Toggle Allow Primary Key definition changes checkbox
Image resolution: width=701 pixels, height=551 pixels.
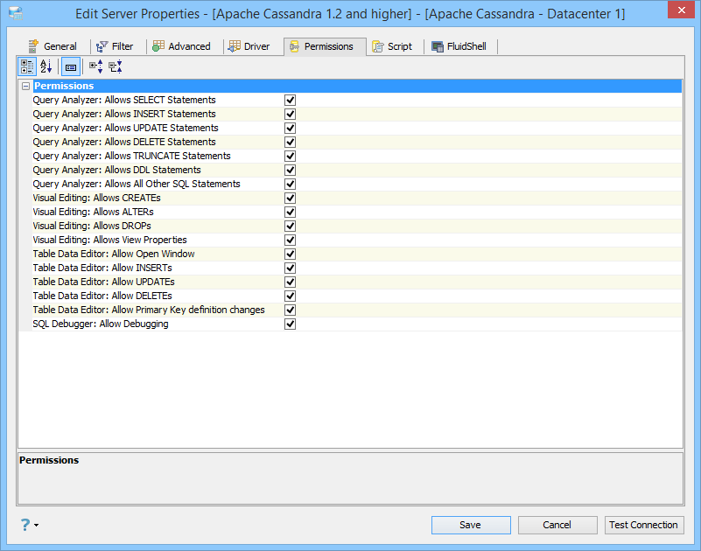pyautogui.click(x=291, y=310)
